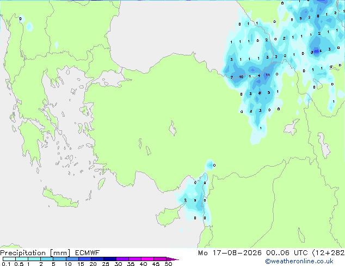345x266 pixels.
Task: Click the 0.5–1 mm legend color swatch
Action: (22, 259)
